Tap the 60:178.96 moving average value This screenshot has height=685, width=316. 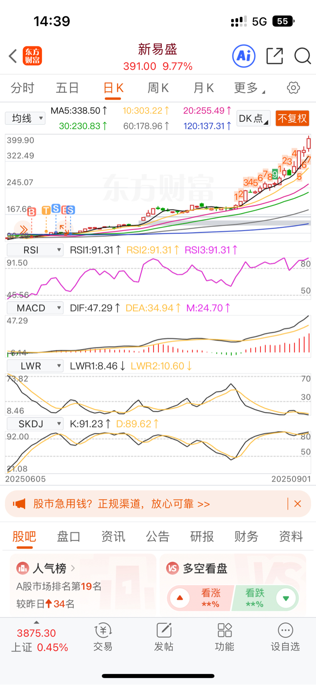146,126
